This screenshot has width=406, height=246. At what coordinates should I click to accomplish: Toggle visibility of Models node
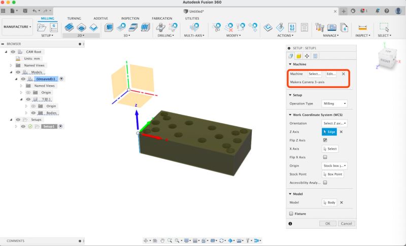tap(18, 72)
